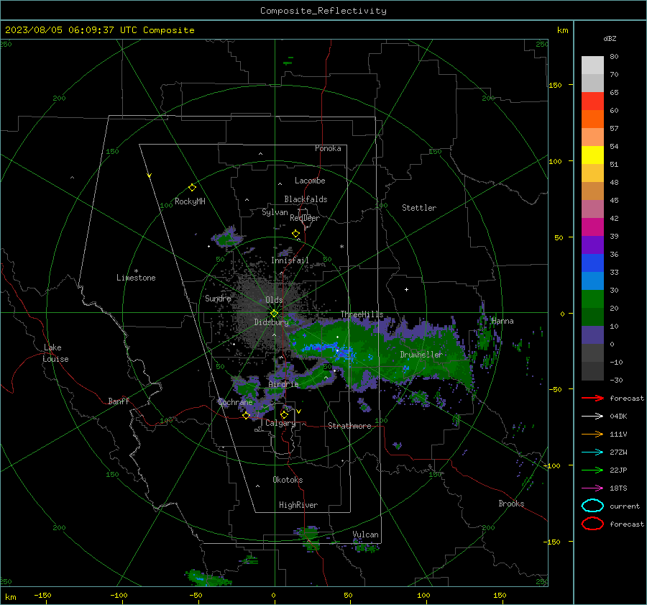Click the red 'forecast' ellipse icon
This screenshot has height=605, width=647.
(592, 524)
